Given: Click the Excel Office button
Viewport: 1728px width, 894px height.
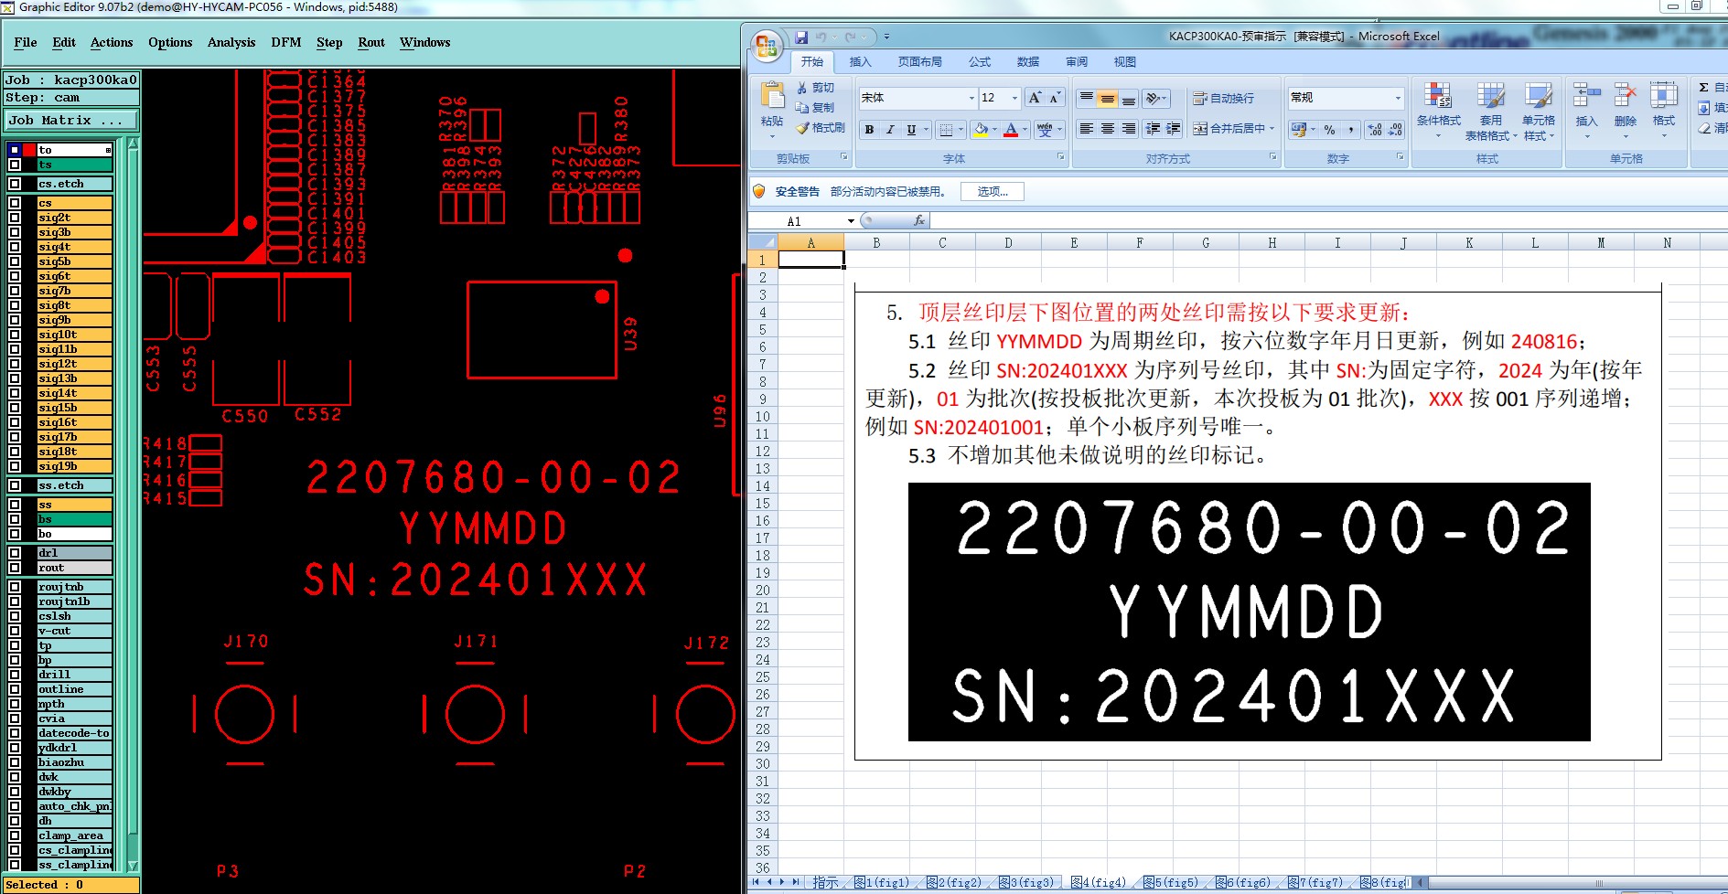Looking at the screenshot, I should [x=767, y=45].
